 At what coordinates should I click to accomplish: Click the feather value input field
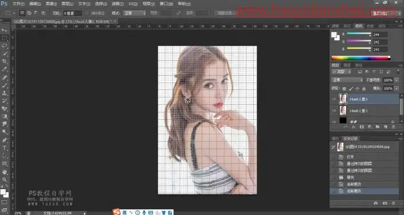(73, 13)
